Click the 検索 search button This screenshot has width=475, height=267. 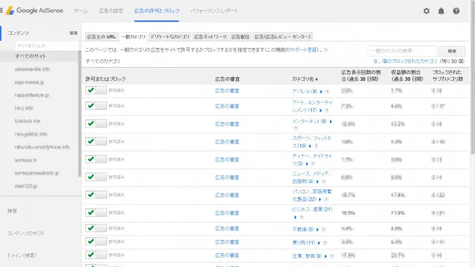(452, 51)
